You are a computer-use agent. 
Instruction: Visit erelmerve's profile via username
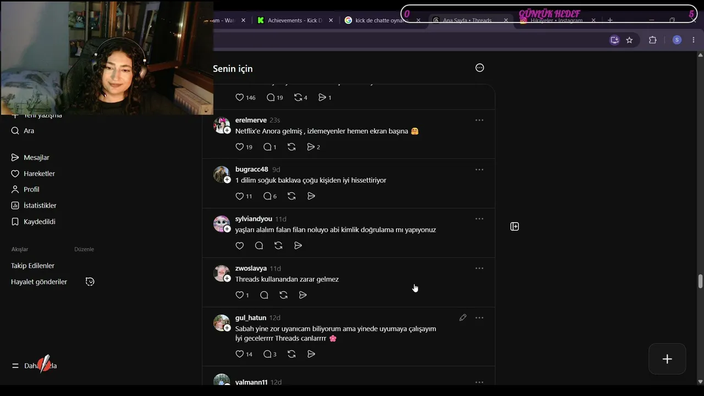251,120
